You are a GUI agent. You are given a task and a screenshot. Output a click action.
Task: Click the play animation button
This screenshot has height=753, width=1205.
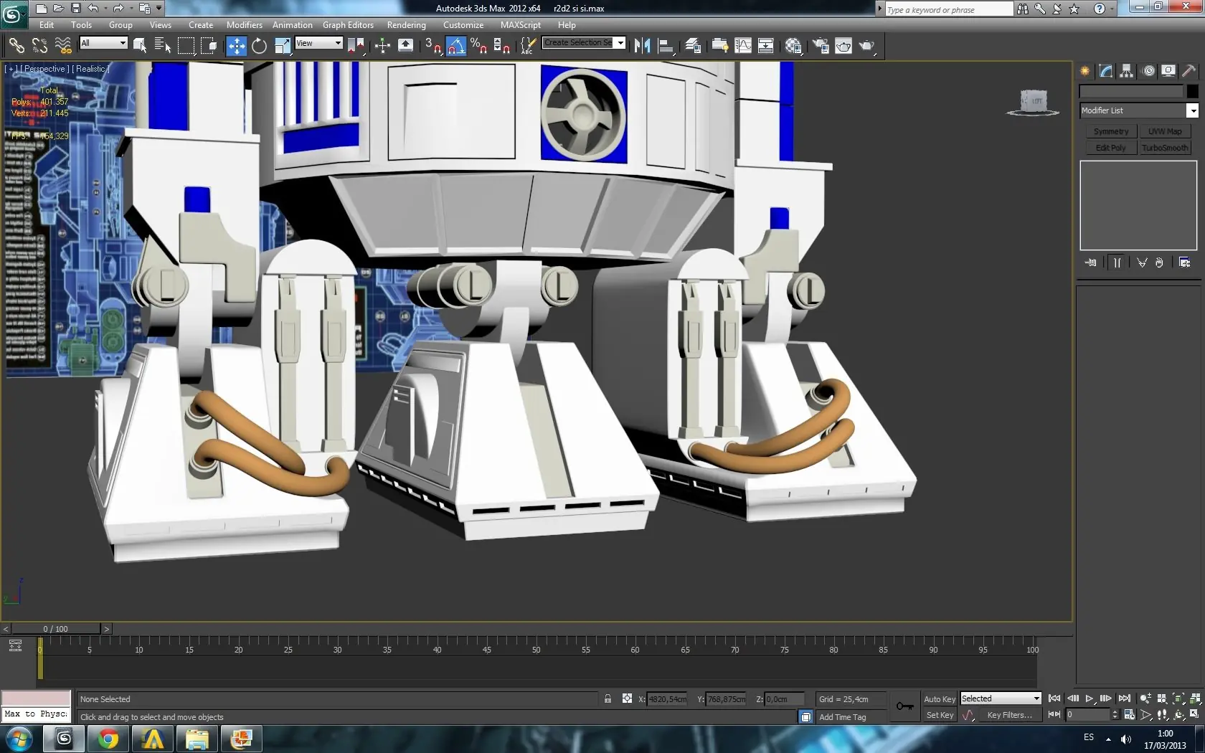tap(1090, 698)
